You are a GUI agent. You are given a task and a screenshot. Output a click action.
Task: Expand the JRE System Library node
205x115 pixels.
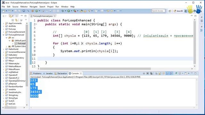[6, 46]
